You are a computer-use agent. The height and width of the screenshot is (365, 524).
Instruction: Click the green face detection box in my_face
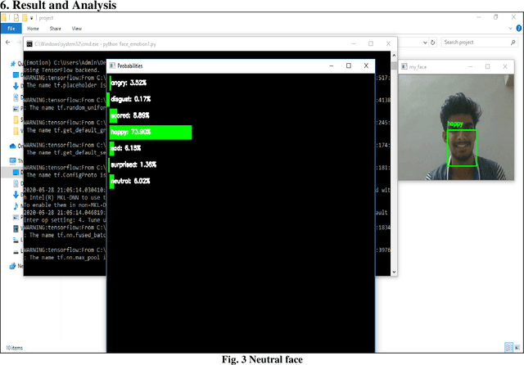coord(462,148)
